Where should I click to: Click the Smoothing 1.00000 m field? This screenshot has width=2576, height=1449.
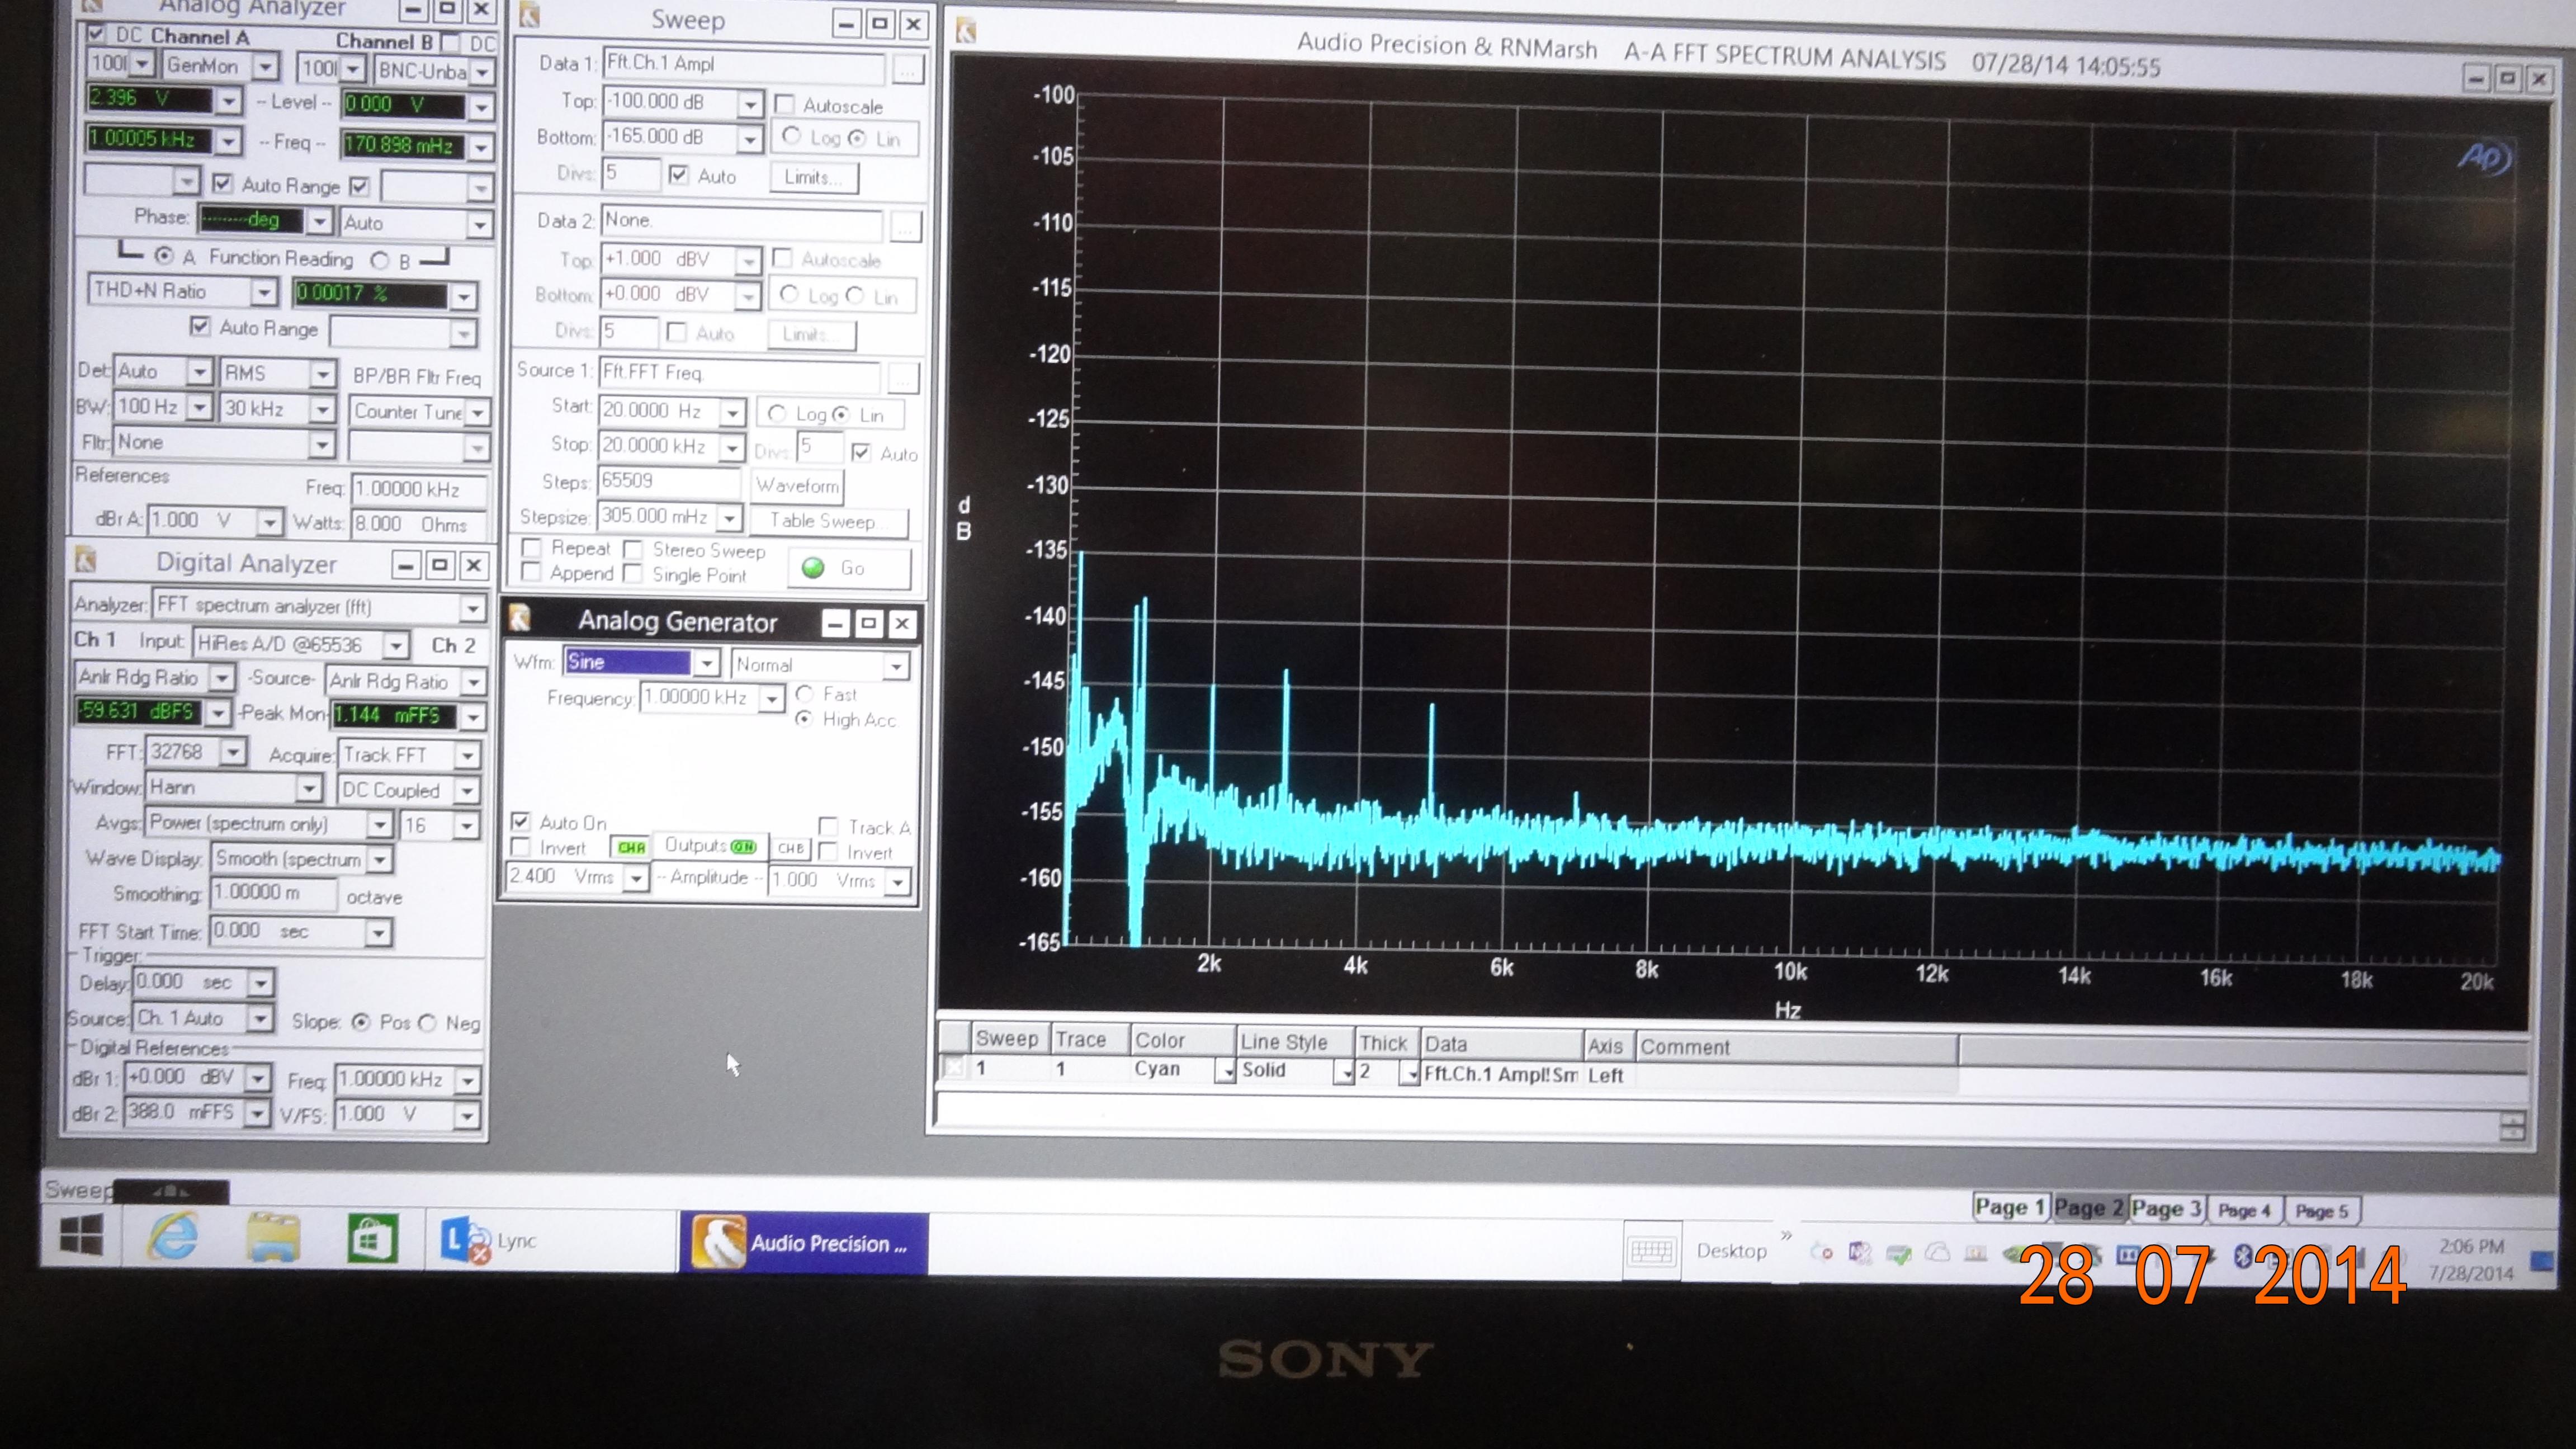tap(273, 893)
